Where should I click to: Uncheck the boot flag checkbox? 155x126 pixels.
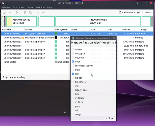pyautogui.click(x=73, y=61)
